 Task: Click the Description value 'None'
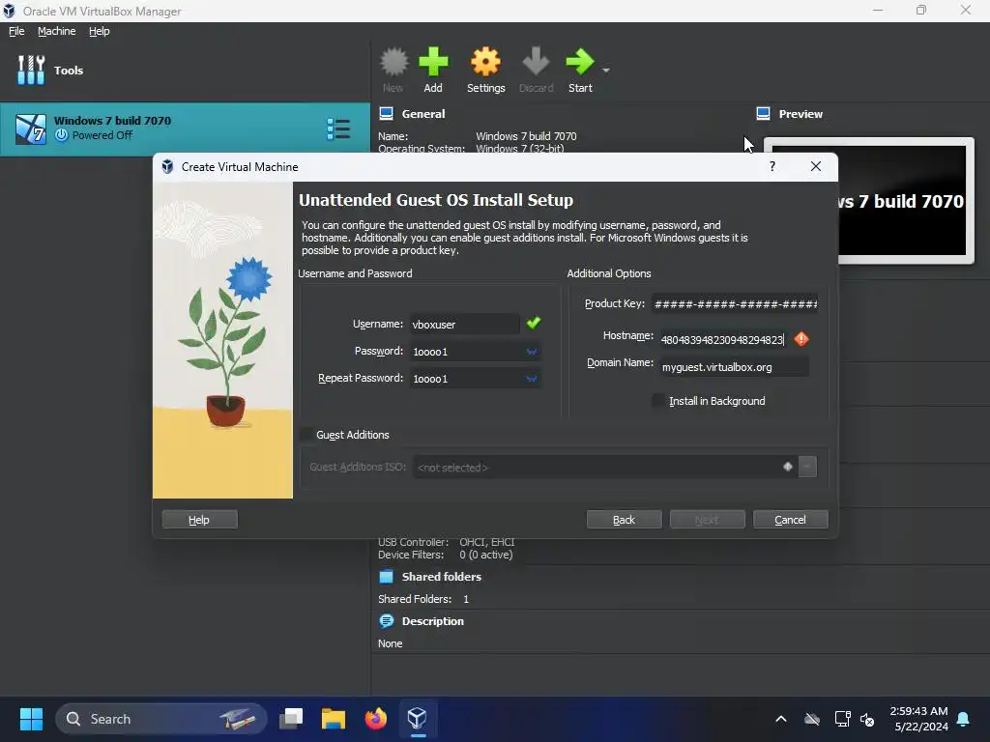coord(391,643)
